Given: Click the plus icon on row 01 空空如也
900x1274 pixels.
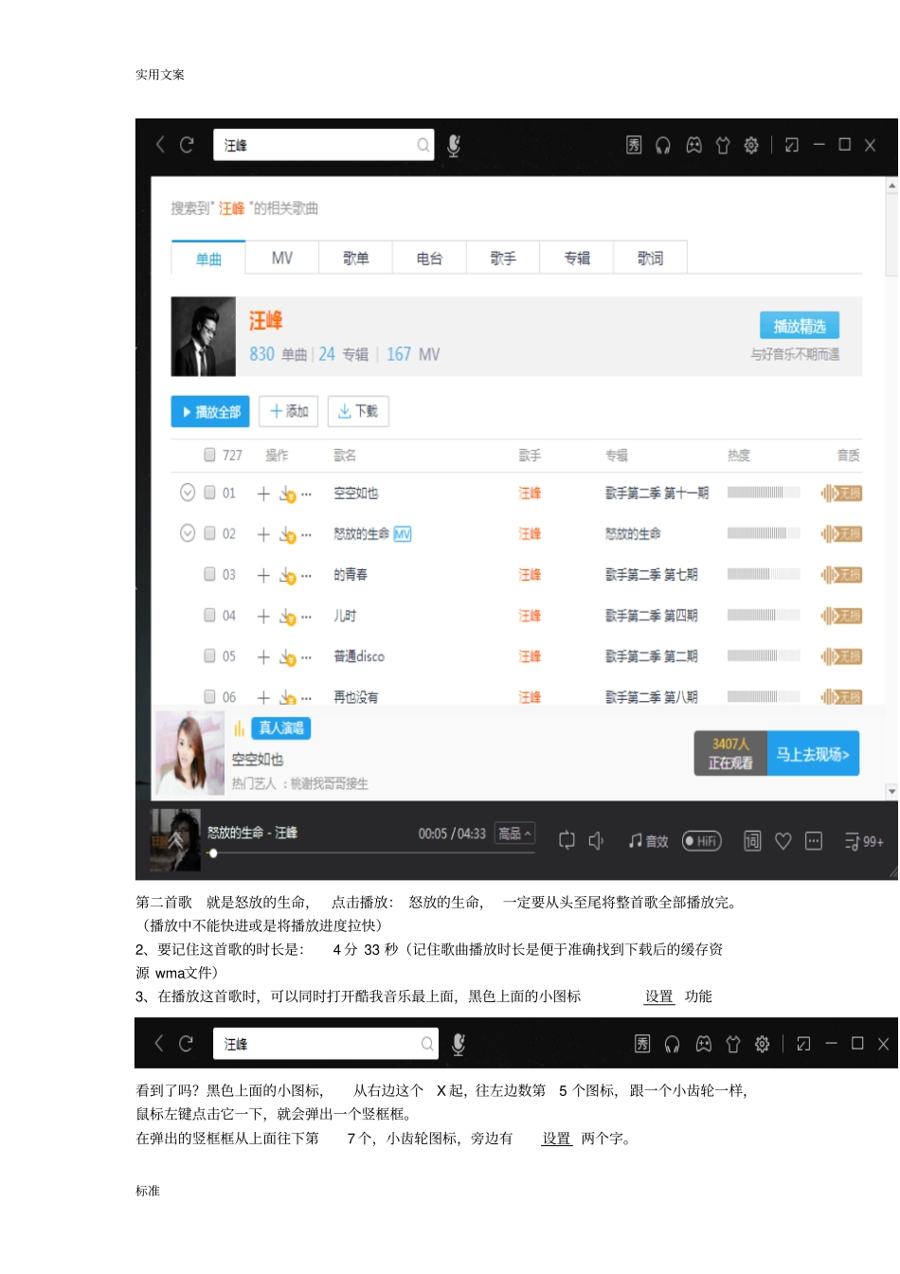Looking at the screenshot, I should (x=263, y=493).
